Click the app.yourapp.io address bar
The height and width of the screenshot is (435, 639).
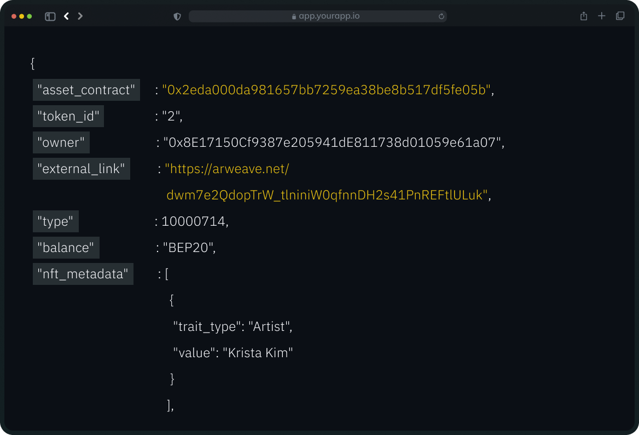(328, 16)
